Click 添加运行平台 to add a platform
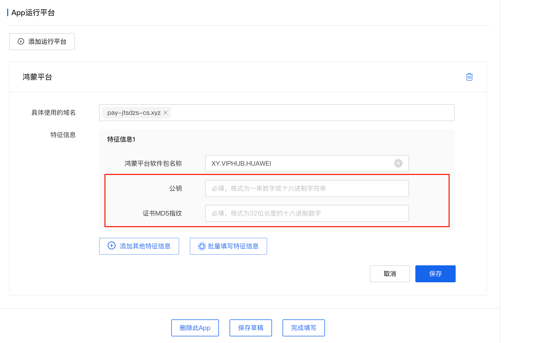Screen dimensions: 554x343 click(x=42, y=41)
